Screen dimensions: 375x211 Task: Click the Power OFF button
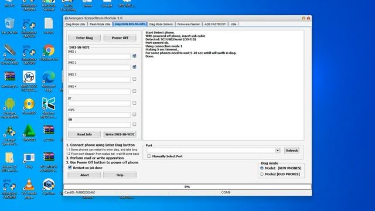coord(120,38)
